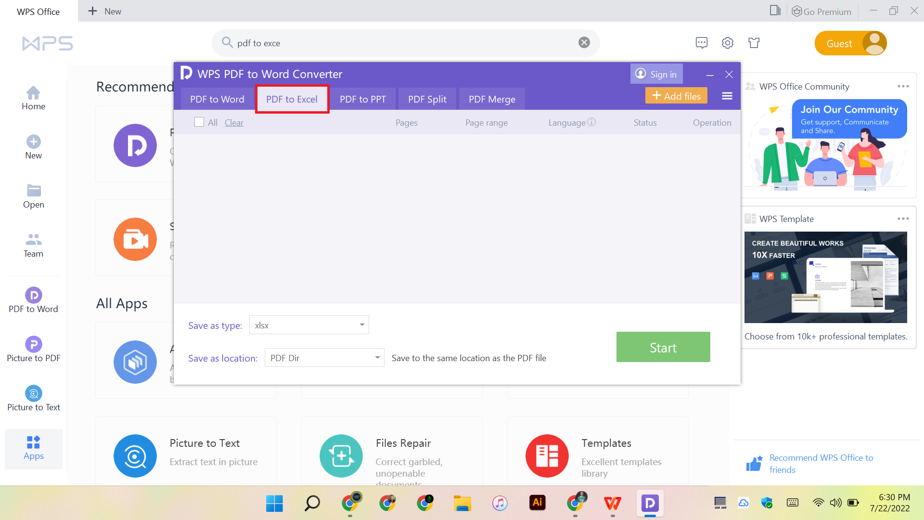Sign in to WPS account
Image resolution: width=924 pixels, height=520 pixels.
[x=657, y=74]
